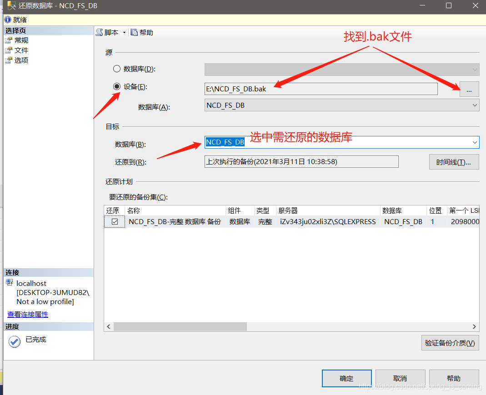Open the 文件 page

tap(21, 50)
